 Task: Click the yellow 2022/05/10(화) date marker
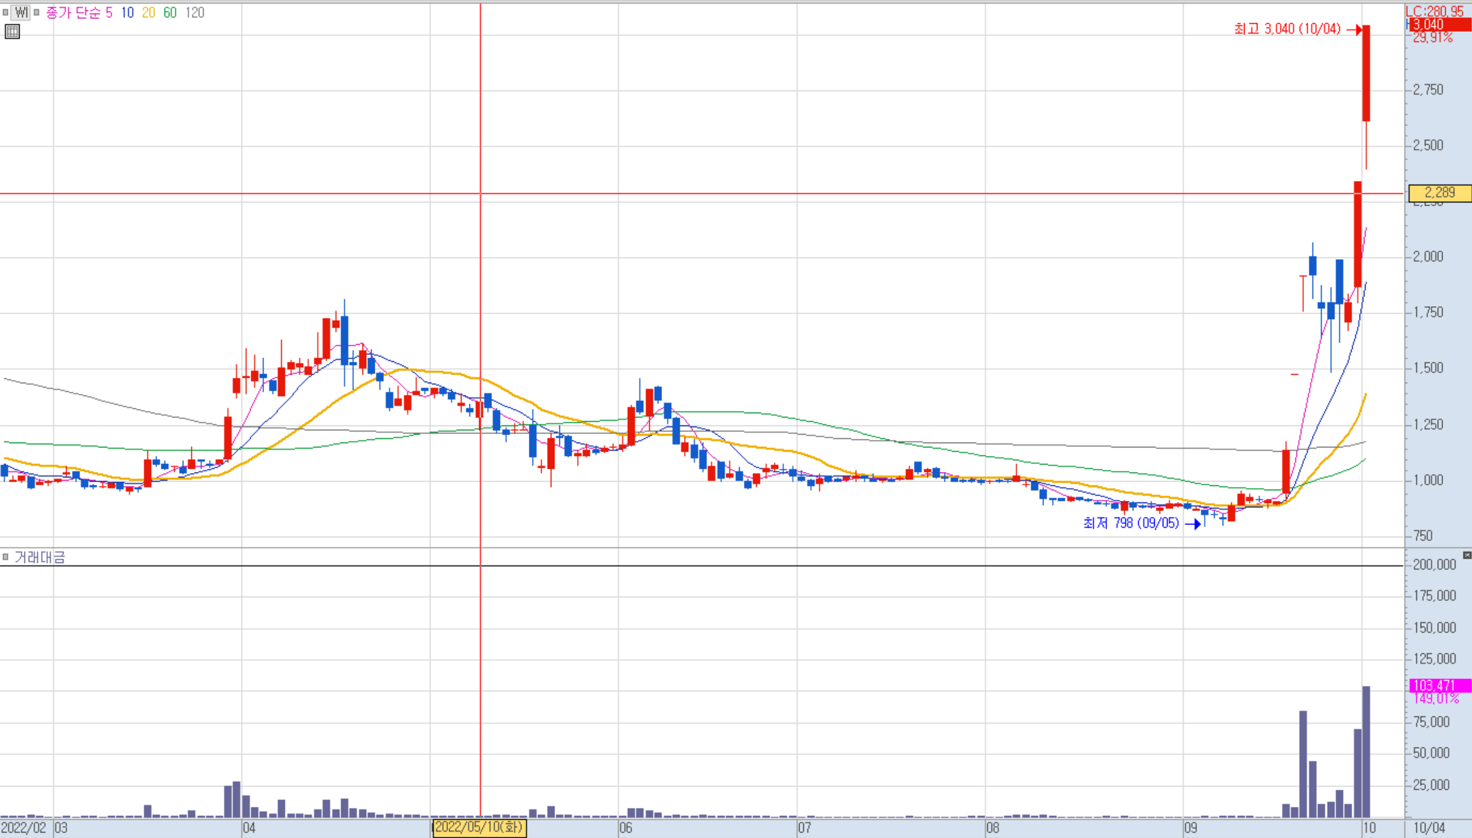point(479,828)
